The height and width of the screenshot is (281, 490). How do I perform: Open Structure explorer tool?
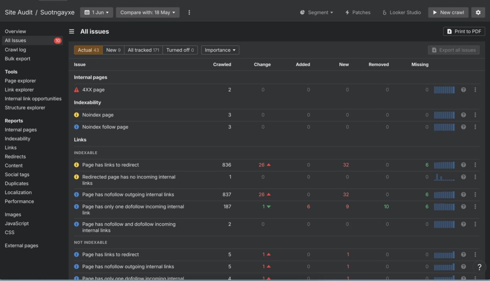25,108
